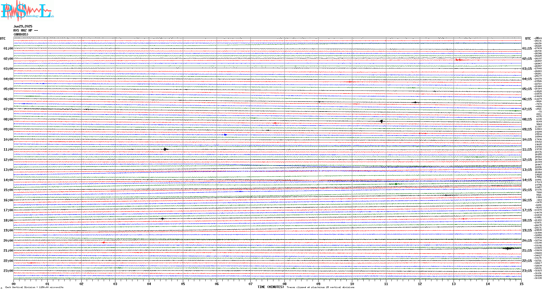This screenshot has width=543, height=291.
Task: Click the right UTC header label
Action: (x=528, y=39)
